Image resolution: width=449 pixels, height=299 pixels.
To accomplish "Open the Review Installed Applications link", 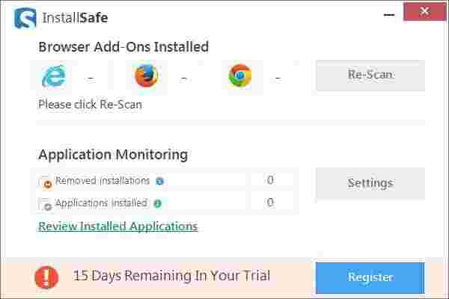I will tap(118, 226).
